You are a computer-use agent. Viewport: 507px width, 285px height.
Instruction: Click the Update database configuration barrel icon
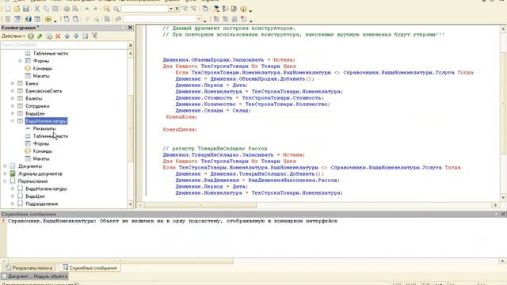click(x=29, y=19)
